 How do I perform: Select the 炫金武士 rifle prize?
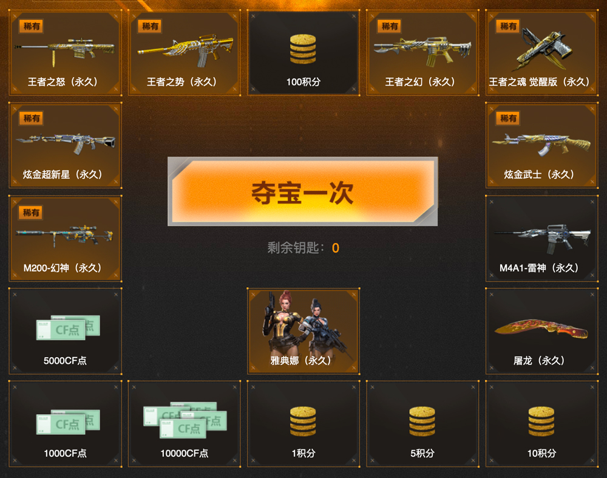[542, 145]
